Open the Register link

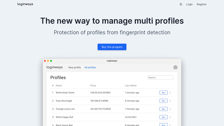coord(201,4)
